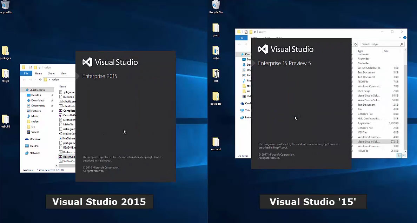Image resolution: width=417 pixels, height=223 pixels.
Task: Go up one level in left Explorer
Action: [40, 80]
